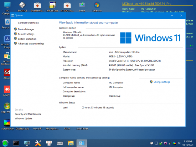Click the PStart desktop label
This screenshot has width=196, height=147.
point(67,128)
